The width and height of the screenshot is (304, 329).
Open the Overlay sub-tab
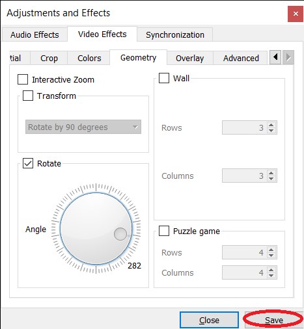(190, 58)
